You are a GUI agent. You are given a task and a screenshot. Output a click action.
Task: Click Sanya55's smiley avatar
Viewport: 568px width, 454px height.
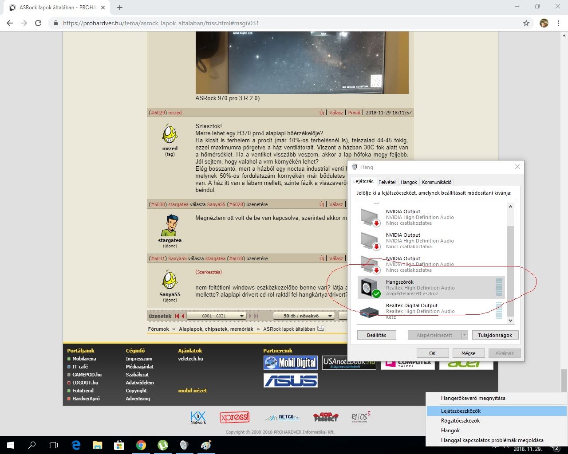170,280
